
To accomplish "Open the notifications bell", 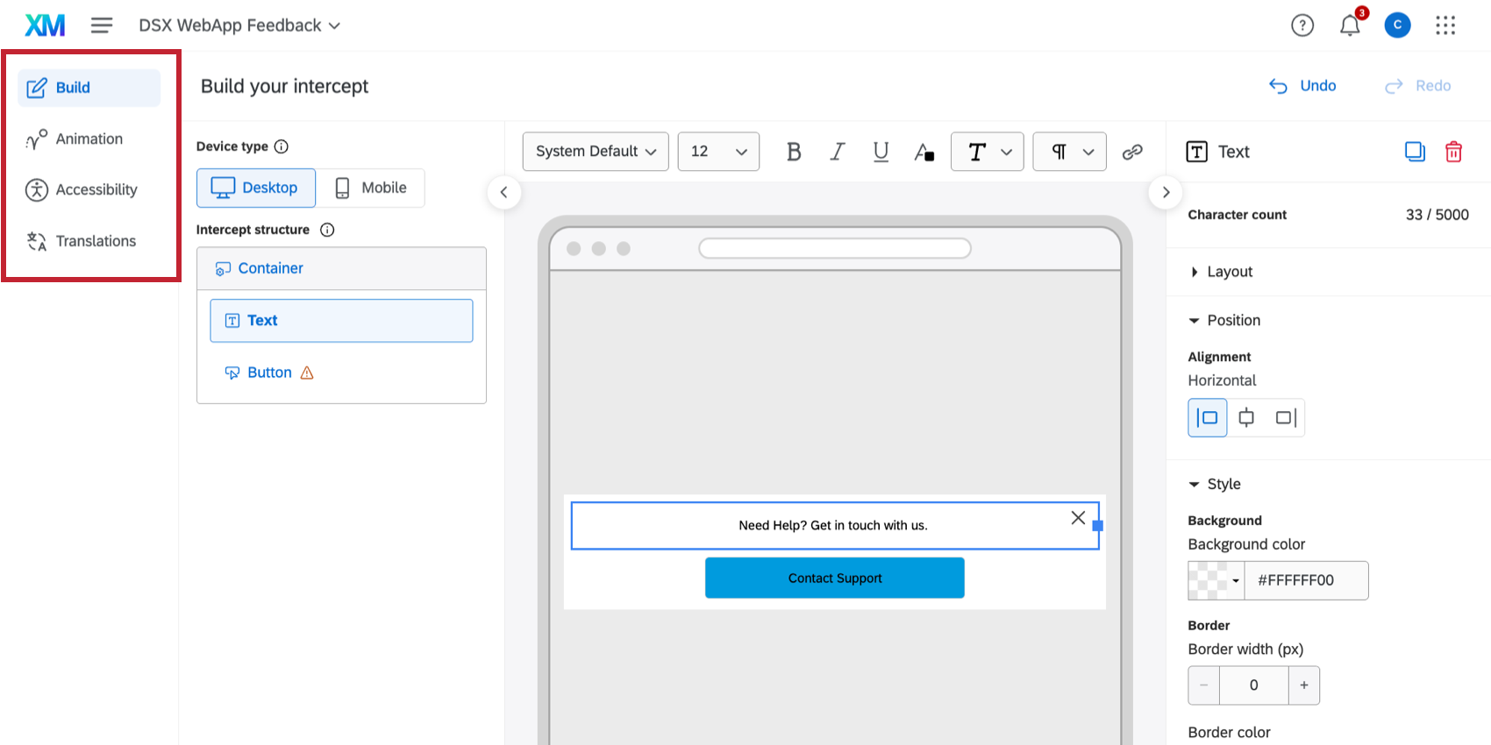I will click(x=1350, y=25).
